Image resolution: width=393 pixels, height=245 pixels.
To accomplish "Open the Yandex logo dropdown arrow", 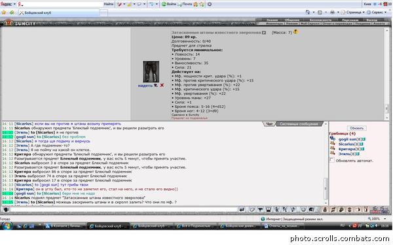I will pyautogui.click(x=14, y=4).
